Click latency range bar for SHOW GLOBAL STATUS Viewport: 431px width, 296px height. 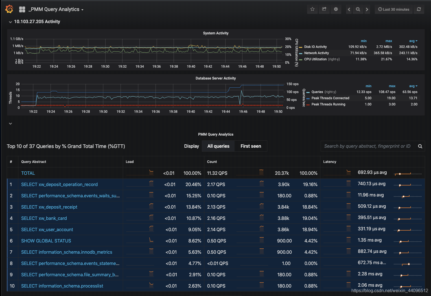(408, 241)
